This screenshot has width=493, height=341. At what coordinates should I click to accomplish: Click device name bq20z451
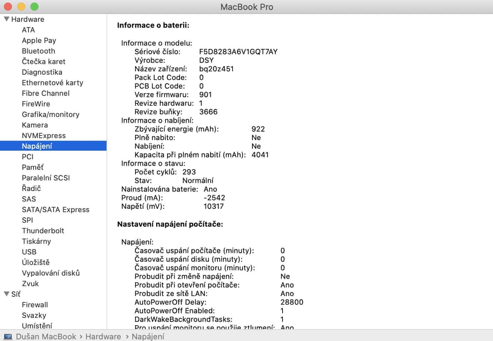pos(216,69)
